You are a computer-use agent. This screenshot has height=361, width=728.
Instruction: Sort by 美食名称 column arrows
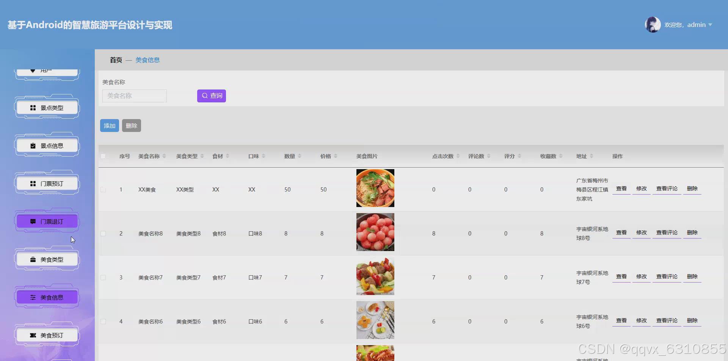click(164, 156)
